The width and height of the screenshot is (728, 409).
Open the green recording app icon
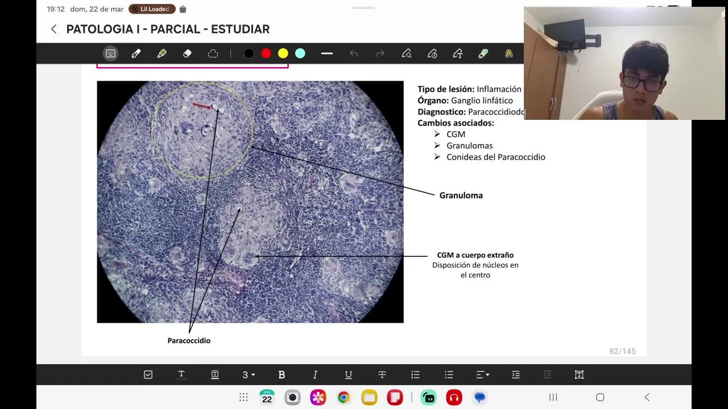[429, 397]
